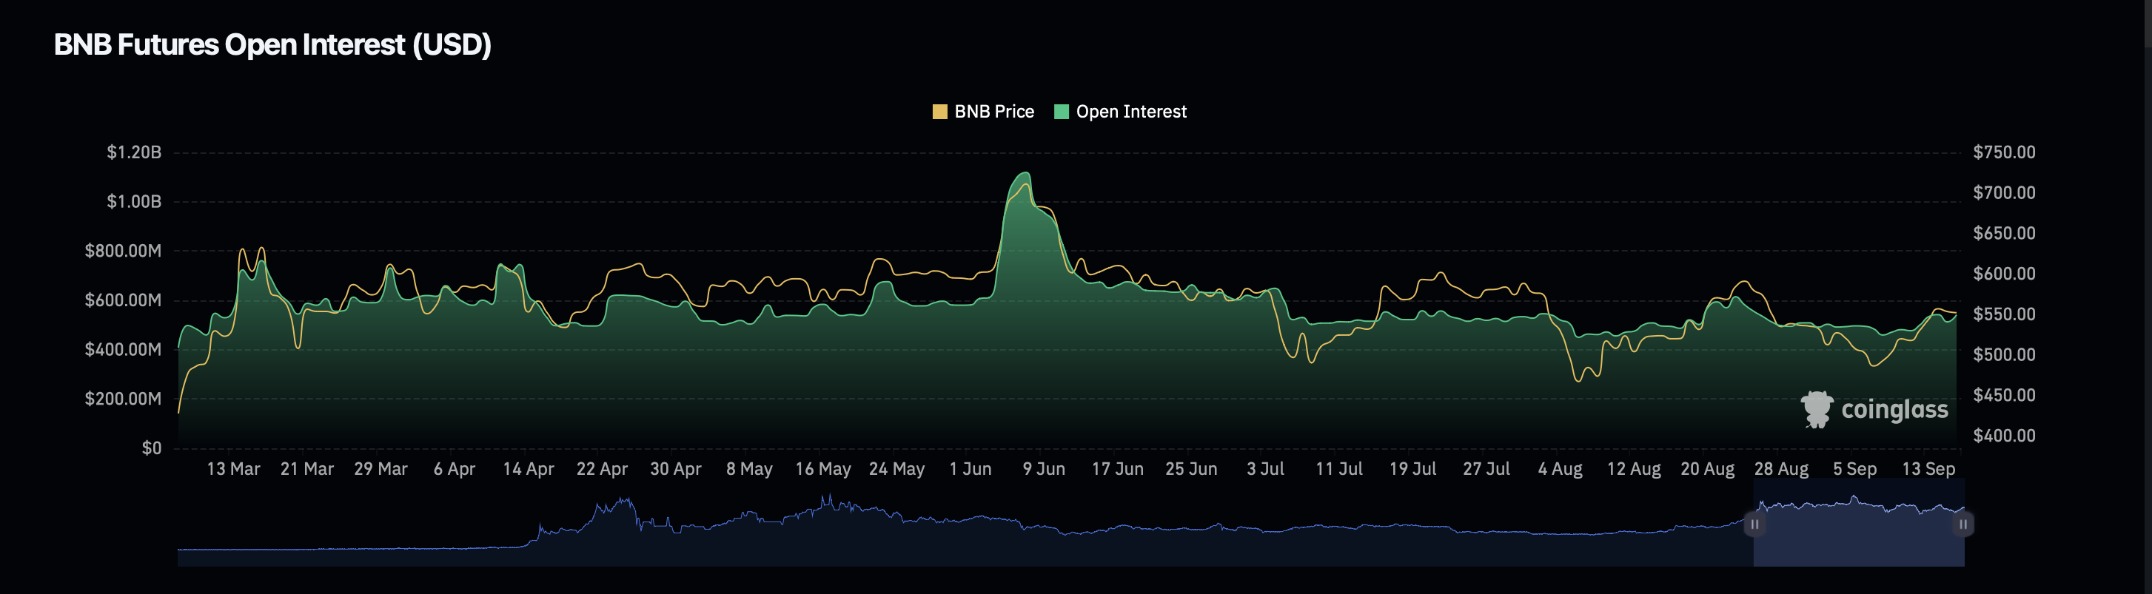This screenshot has height=594, width=2152.
Task: Click the green Open Interest color swatch
Action: (1062, 112)
